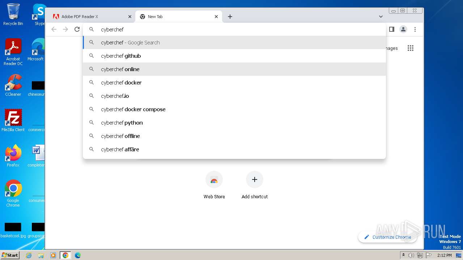Click the 2:12 PM system clock
The height and width of the screenshot is (260, 463).
click(444, 255)
